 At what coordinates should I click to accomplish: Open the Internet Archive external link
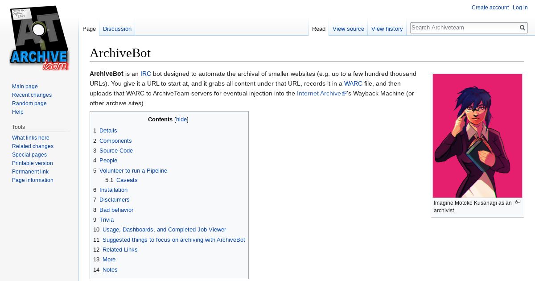point(321,94)
